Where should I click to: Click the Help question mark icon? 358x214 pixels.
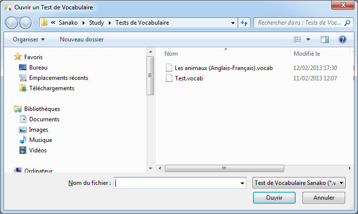342,39
